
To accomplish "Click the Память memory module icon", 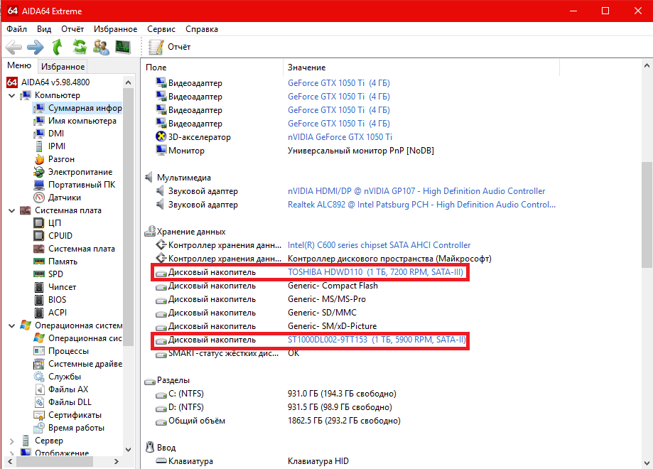I will [x=39, y=262].
